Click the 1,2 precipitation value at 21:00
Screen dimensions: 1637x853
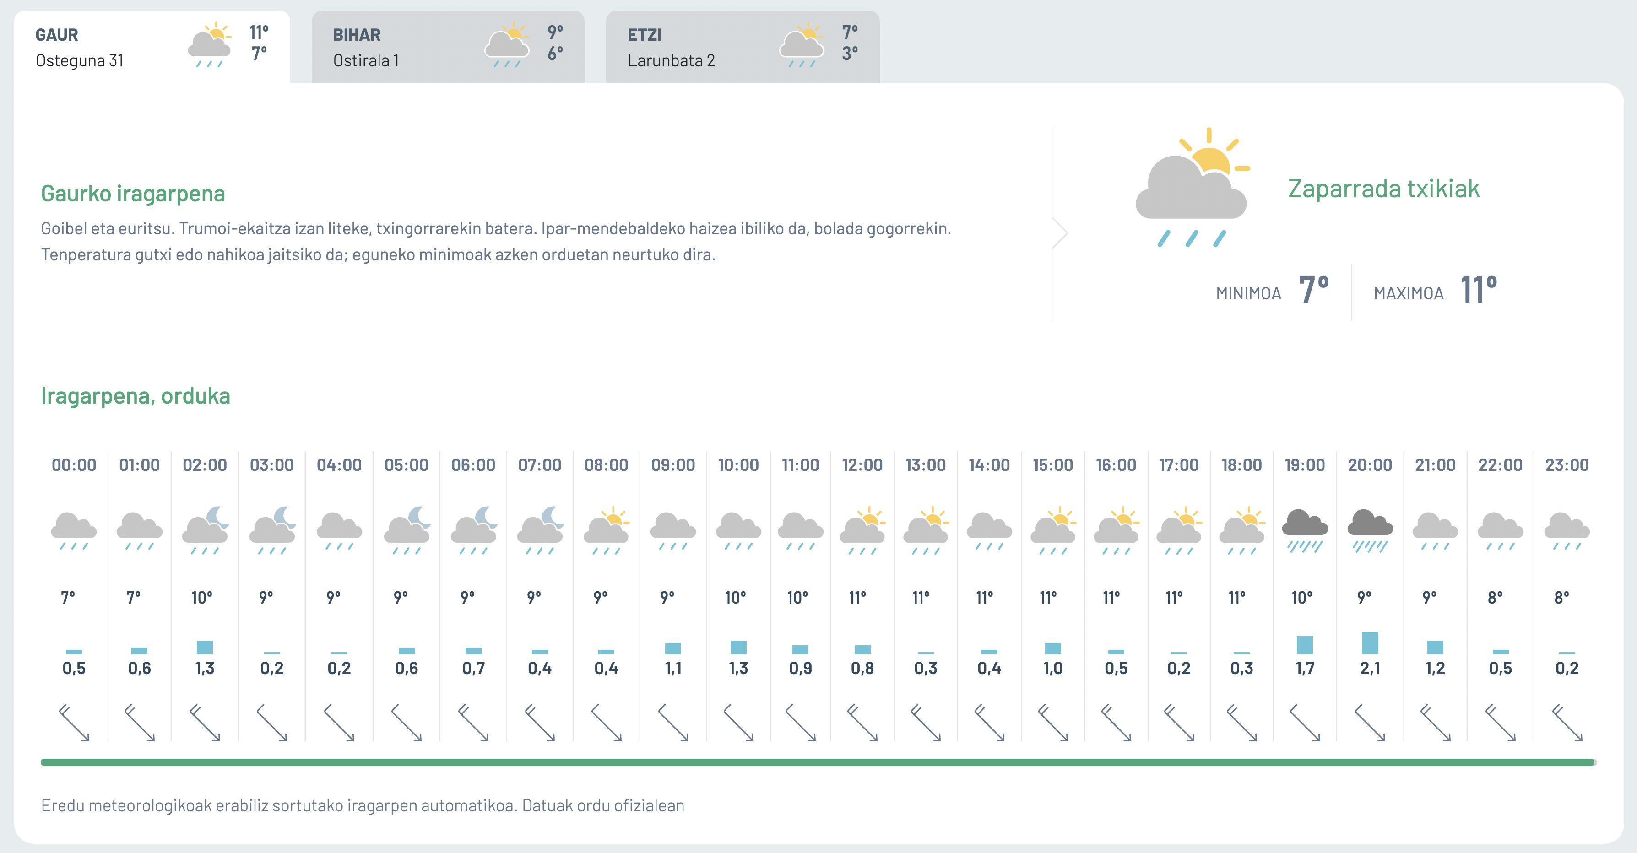tap(1435, 668)
